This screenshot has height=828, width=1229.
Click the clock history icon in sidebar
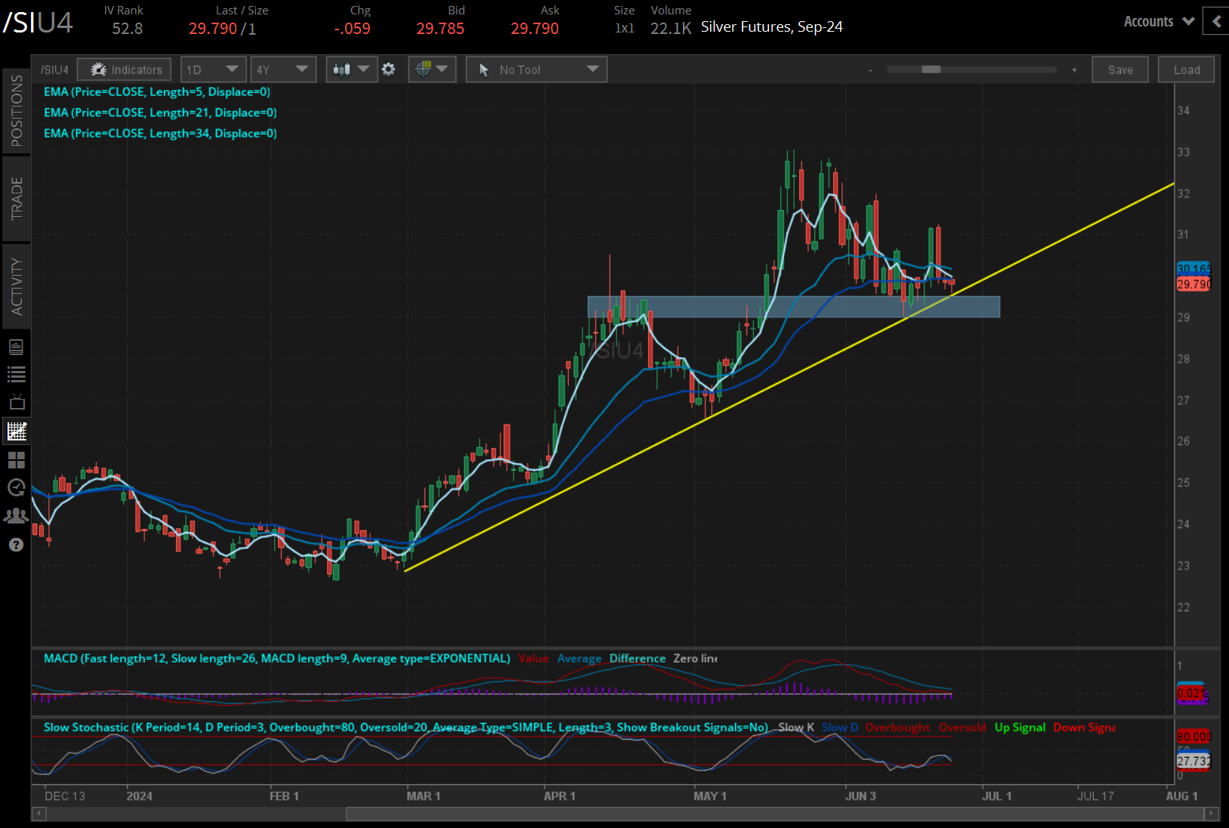pyautogui.click(x=17, y=487)
